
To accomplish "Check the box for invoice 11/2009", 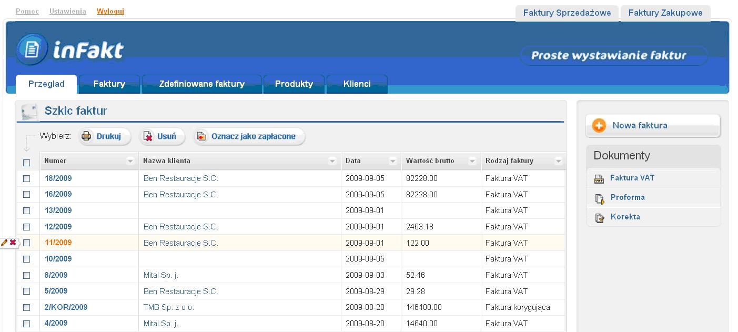I will [27, 243].
